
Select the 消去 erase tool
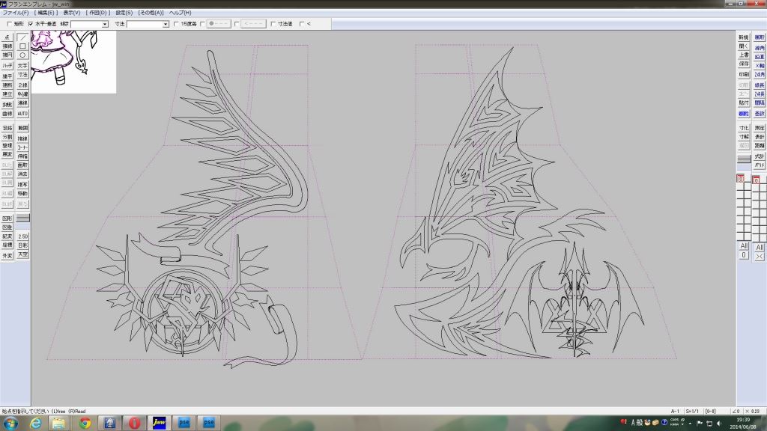[x=22, y=174]
